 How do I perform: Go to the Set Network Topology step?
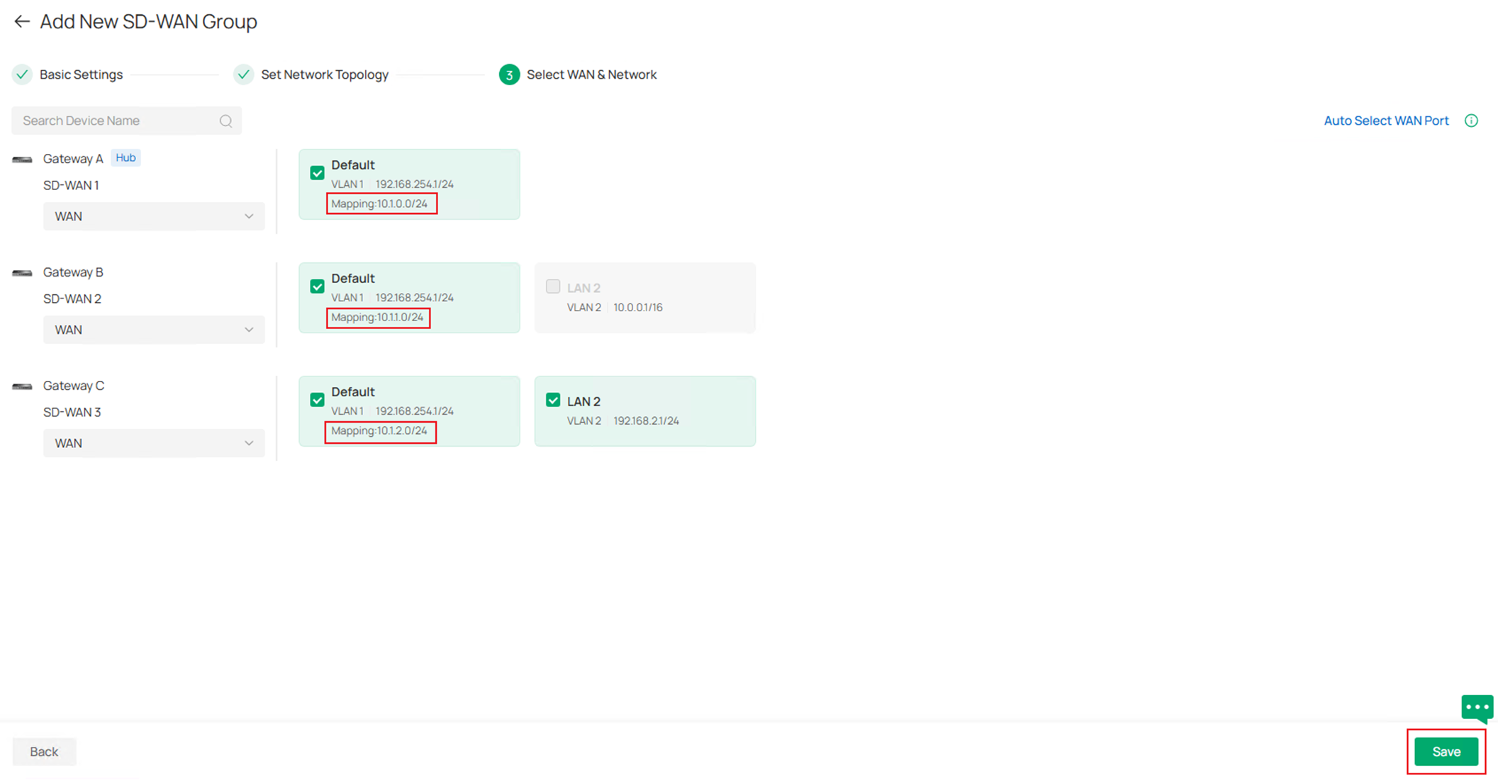click(324, 74)
